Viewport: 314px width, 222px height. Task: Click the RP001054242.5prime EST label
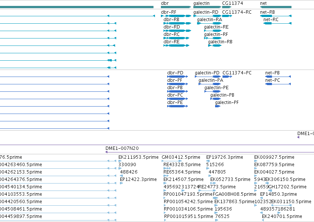point(188,202)
